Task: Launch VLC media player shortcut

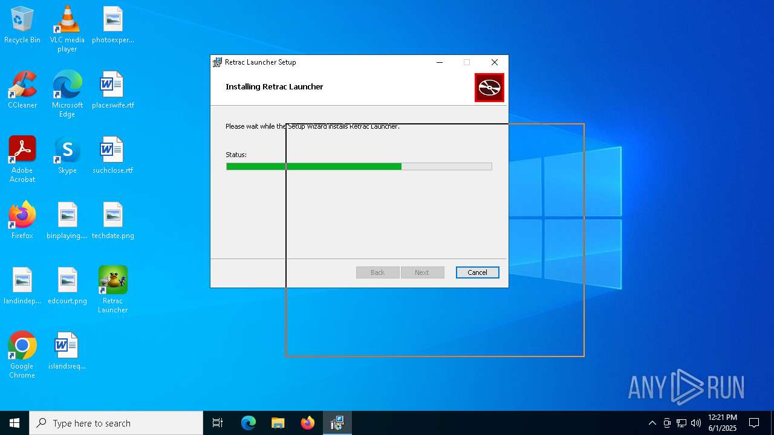Action: (x=67, y=28)
